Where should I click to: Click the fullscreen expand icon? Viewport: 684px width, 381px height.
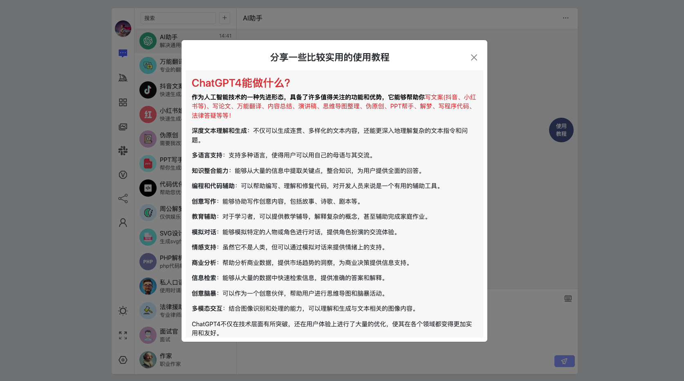click(123, 335)
